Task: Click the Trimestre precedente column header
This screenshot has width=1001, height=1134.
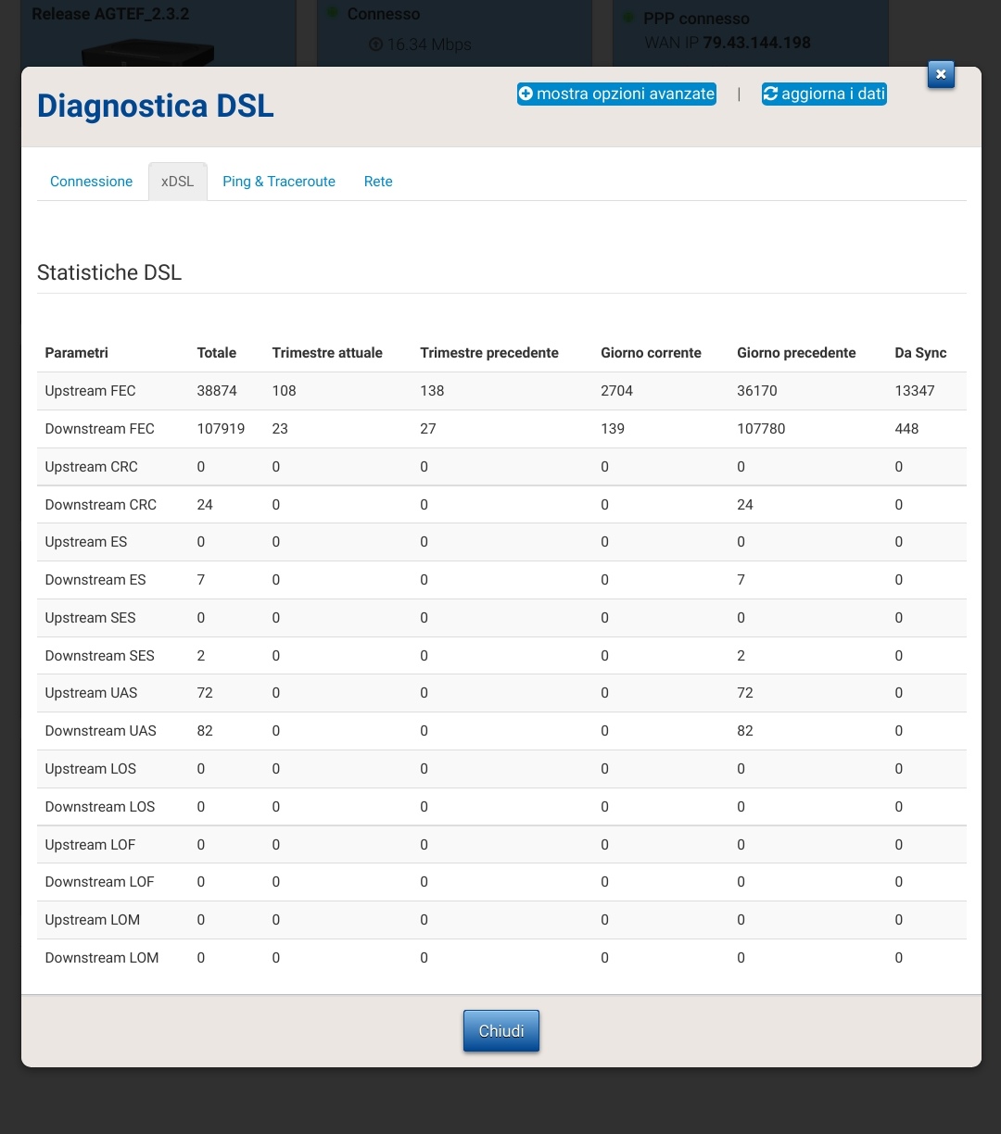Action: pyautogui.click(x=489, y=353)
